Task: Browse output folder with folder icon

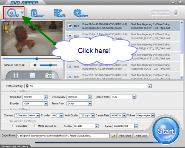Action: coord(114,136)
